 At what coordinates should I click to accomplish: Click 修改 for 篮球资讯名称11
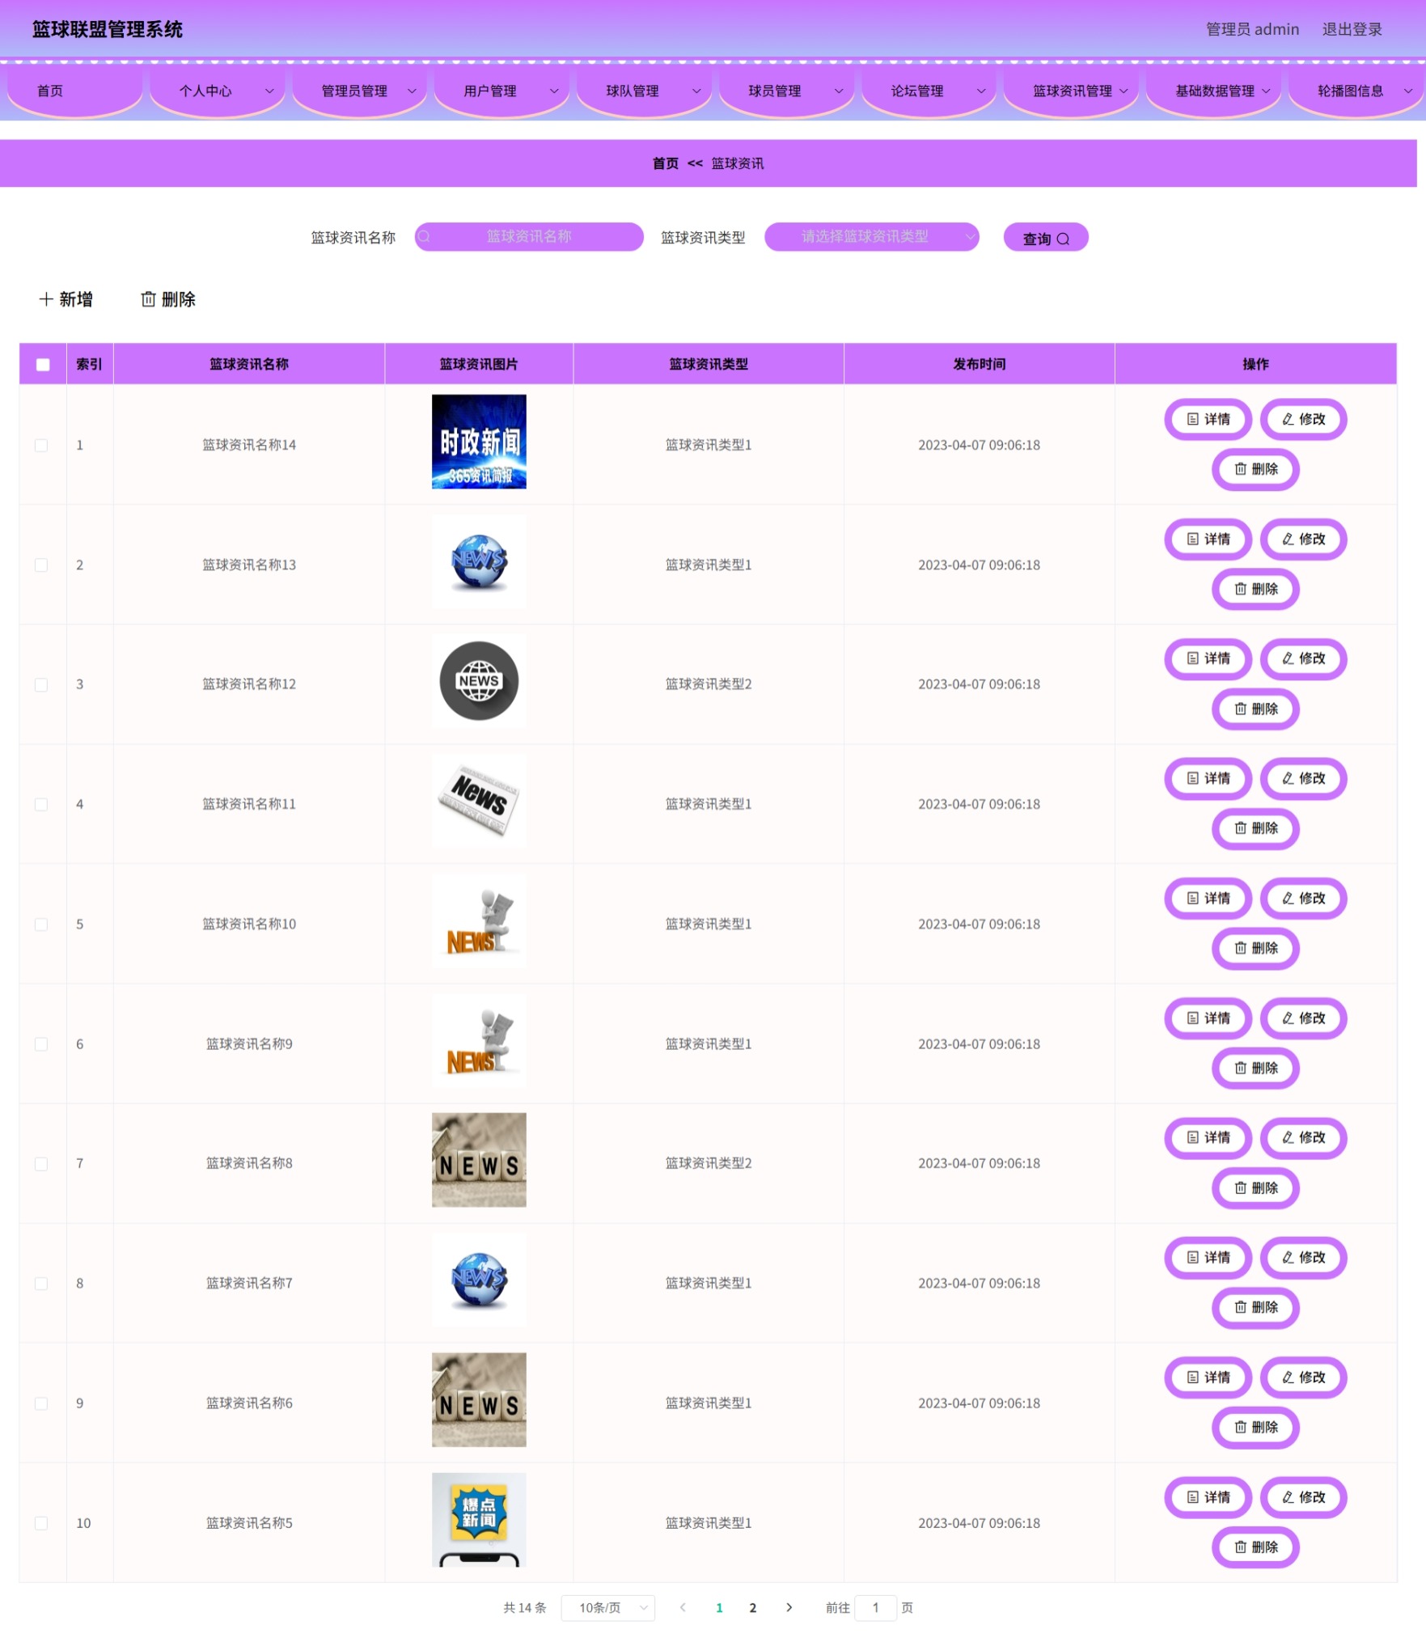[x=1303, y=778]
